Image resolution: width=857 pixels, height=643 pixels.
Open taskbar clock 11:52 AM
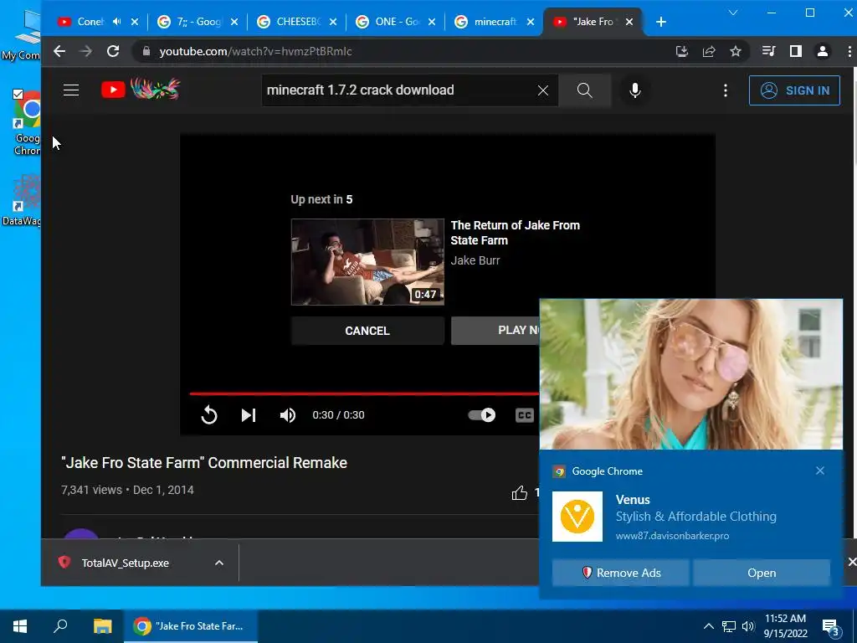[785, 626]
